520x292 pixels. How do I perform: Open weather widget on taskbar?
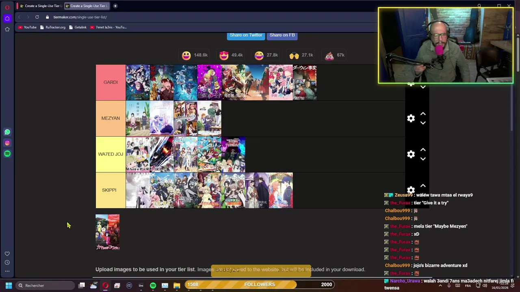tap(93, 286)
